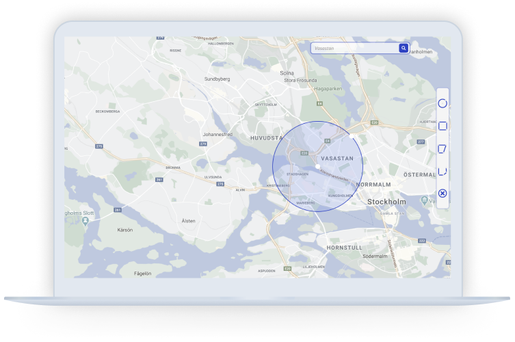Click the Stockholm city label

tap(388, 202)
